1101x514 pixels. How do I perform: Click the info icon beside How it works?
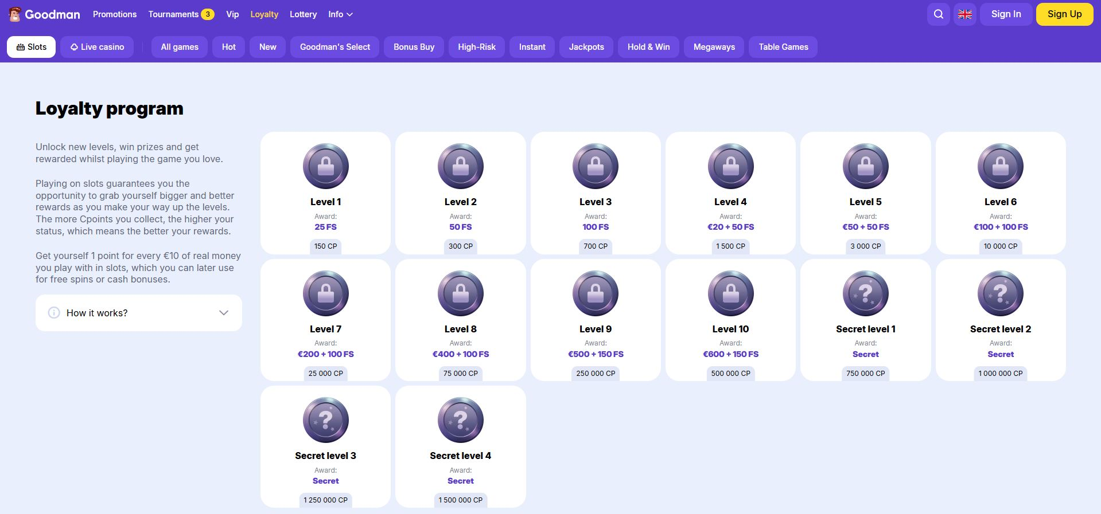point(54,313)
